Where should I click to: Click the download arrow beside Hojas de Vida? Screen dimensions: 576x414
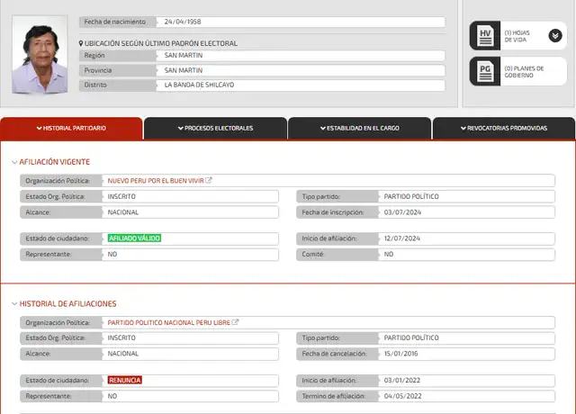click(555, 36)
